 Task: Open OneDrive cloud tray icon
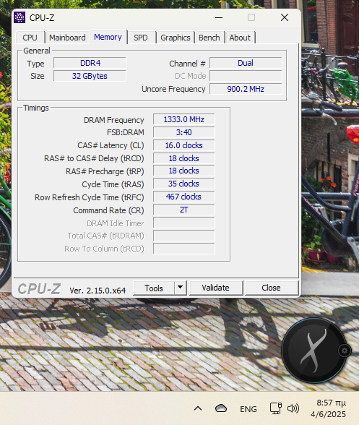[x=221, y=408]
